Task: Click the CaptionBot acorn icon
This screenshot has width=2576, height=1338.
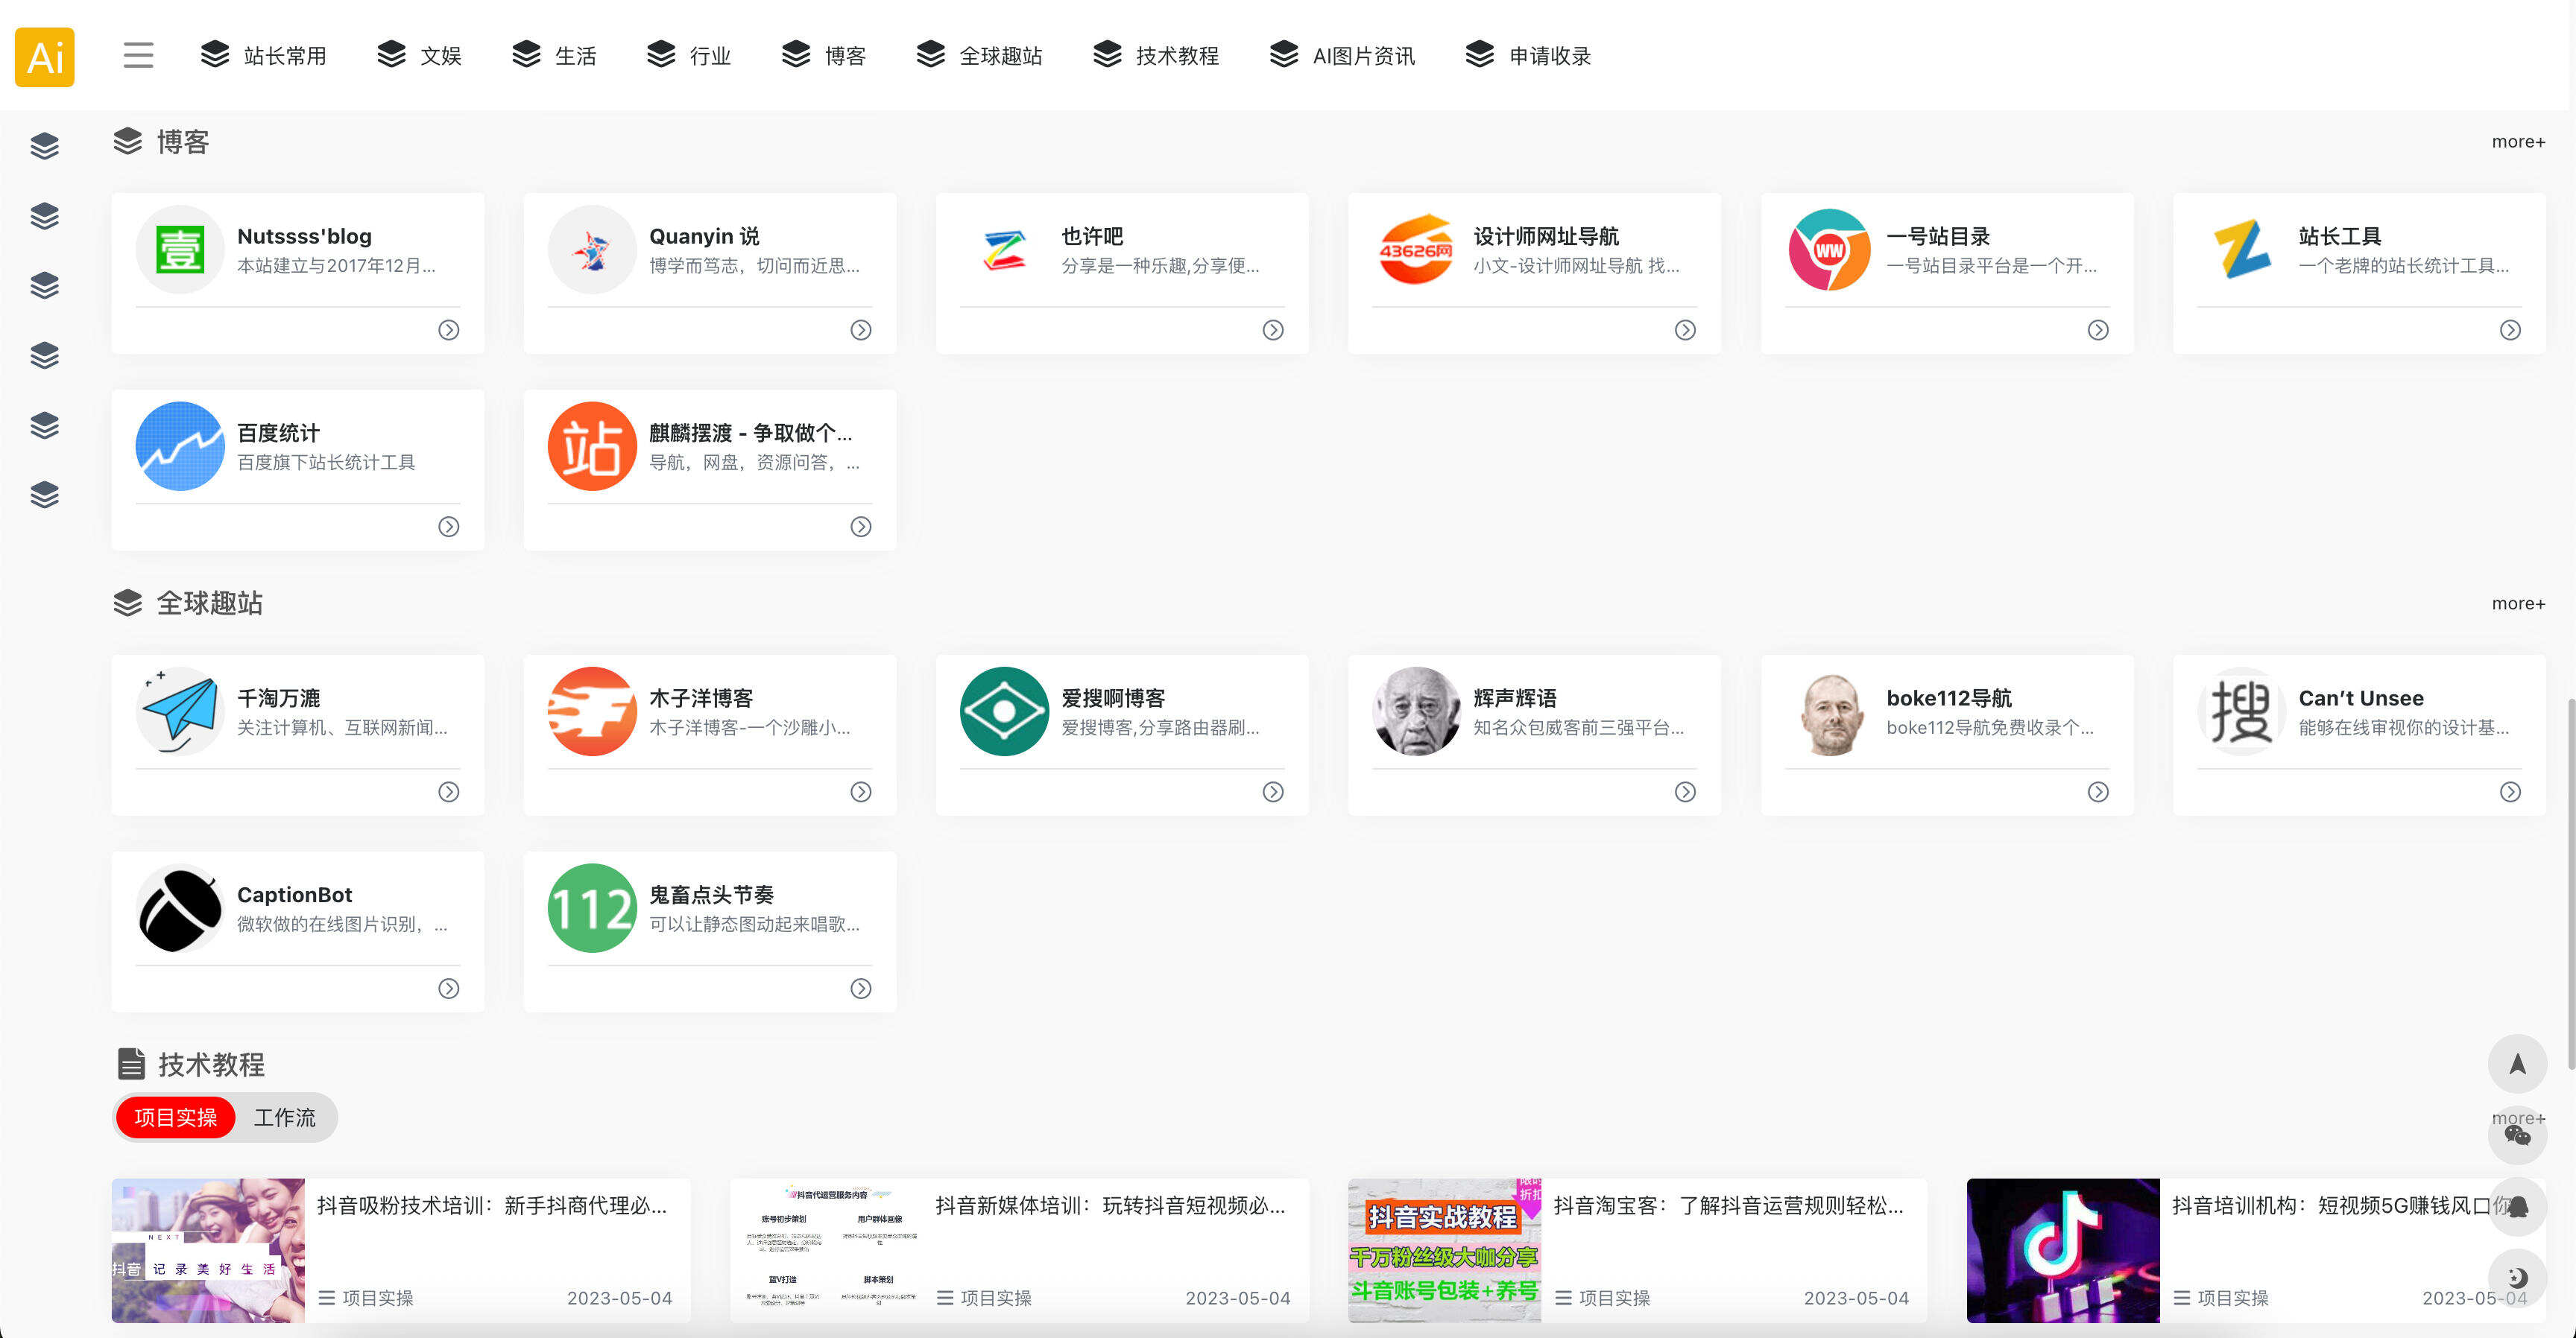Action: (x=180, y=908)
